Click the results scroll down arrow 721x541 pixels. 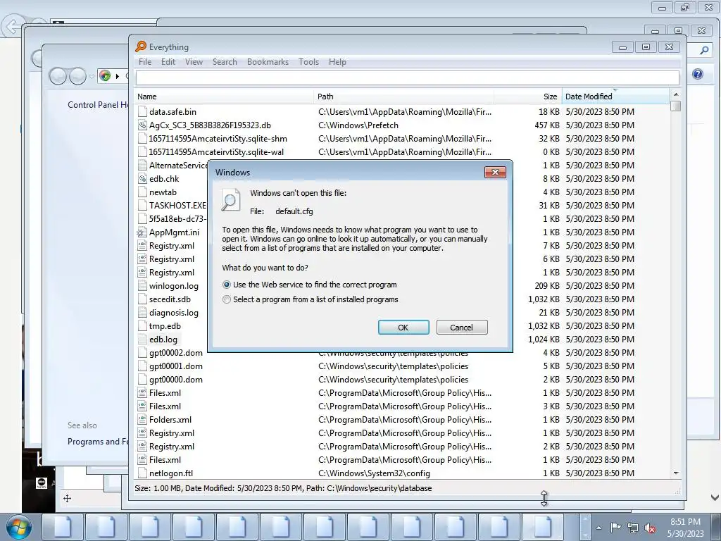675,473
